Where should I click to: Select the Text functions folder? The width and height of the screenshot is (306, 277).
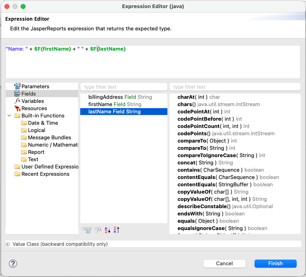(x=33, y=160)
